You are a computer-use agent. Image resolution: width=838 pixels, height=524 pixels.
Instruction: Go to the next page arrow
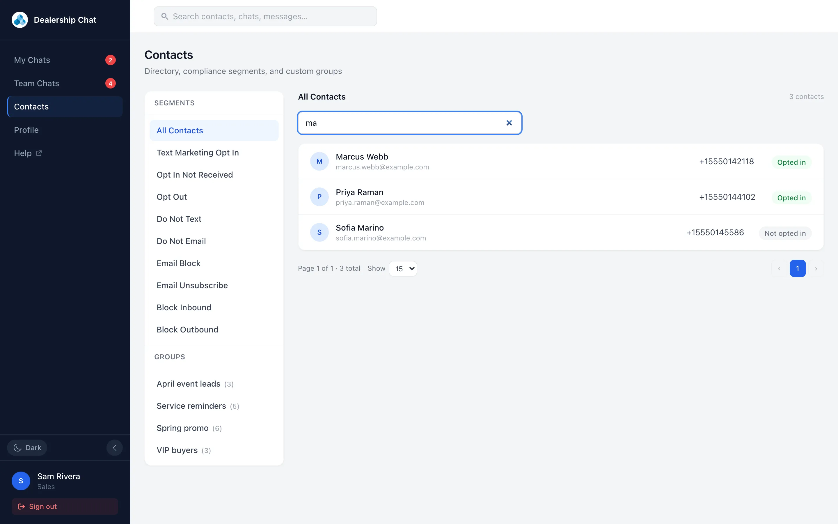coord(816,269)
